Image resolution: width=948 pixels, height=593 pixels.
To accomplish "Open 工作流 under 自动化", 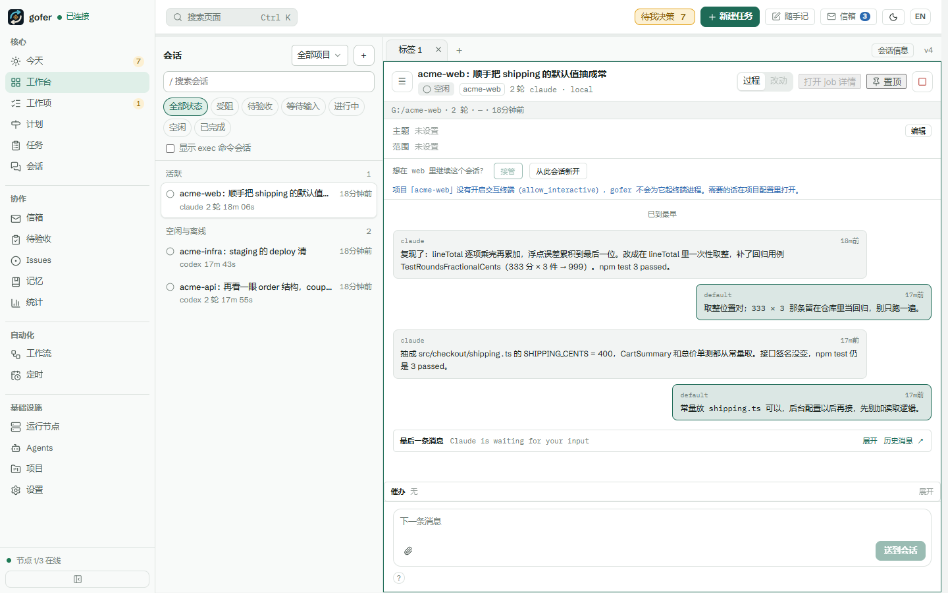I will click(77, 354).
